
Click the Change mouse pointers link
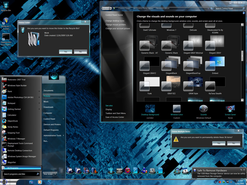[115, 25]
